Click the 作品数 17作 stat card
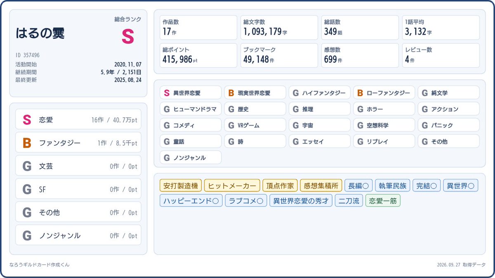Image resolution: width=495 pixels, height=278 pixels. pos(198,28)
